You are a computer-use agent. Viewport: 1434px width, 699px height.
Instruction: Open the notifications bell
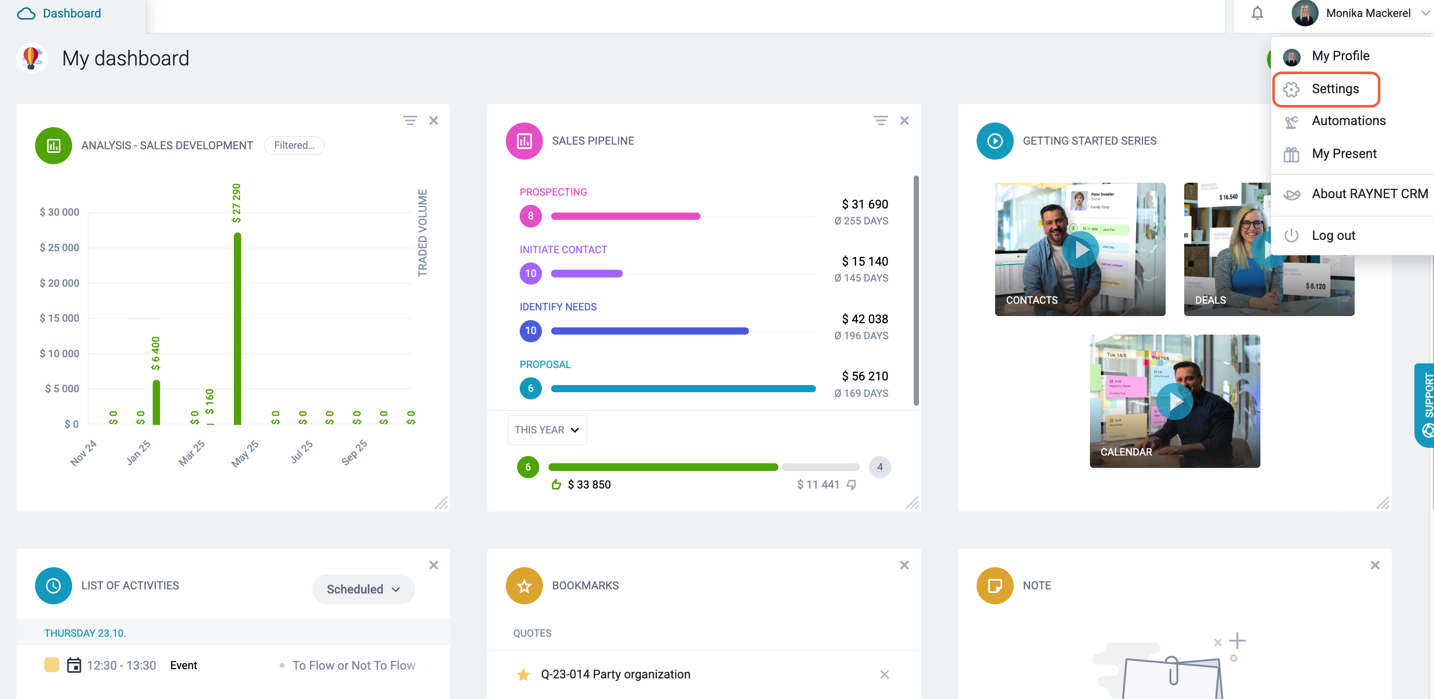coord(1257,13)
